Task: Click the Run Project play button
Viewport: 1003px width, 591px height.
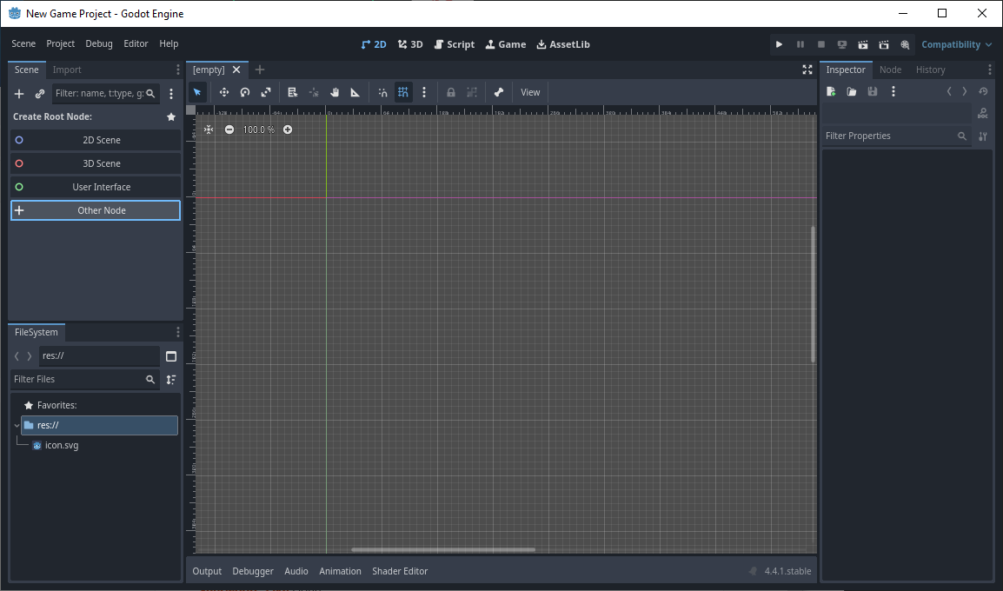Action: pyautogui.click(x=779, y=44)
